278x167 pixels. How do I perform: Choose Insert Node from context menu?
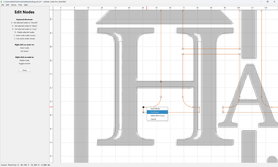point(157,109)
